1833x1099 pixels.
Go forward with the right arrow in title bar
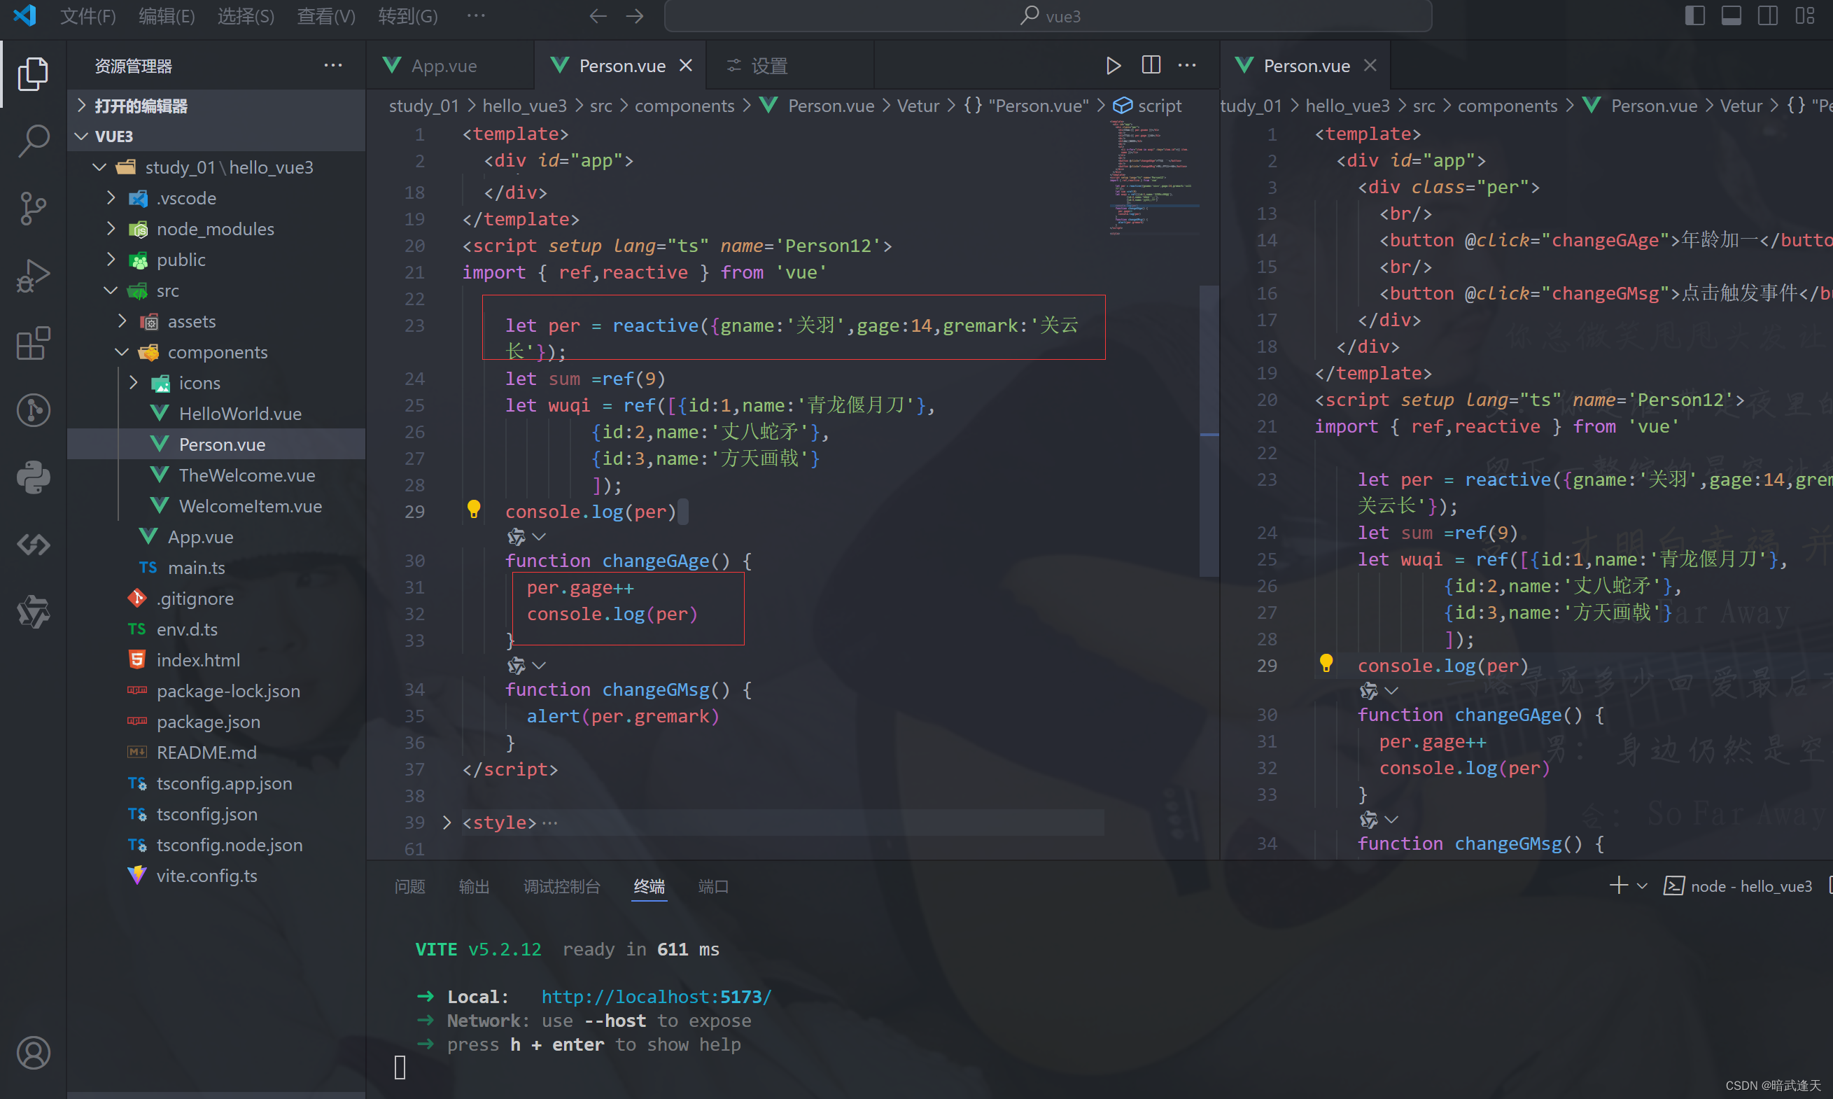pos(635,16)
